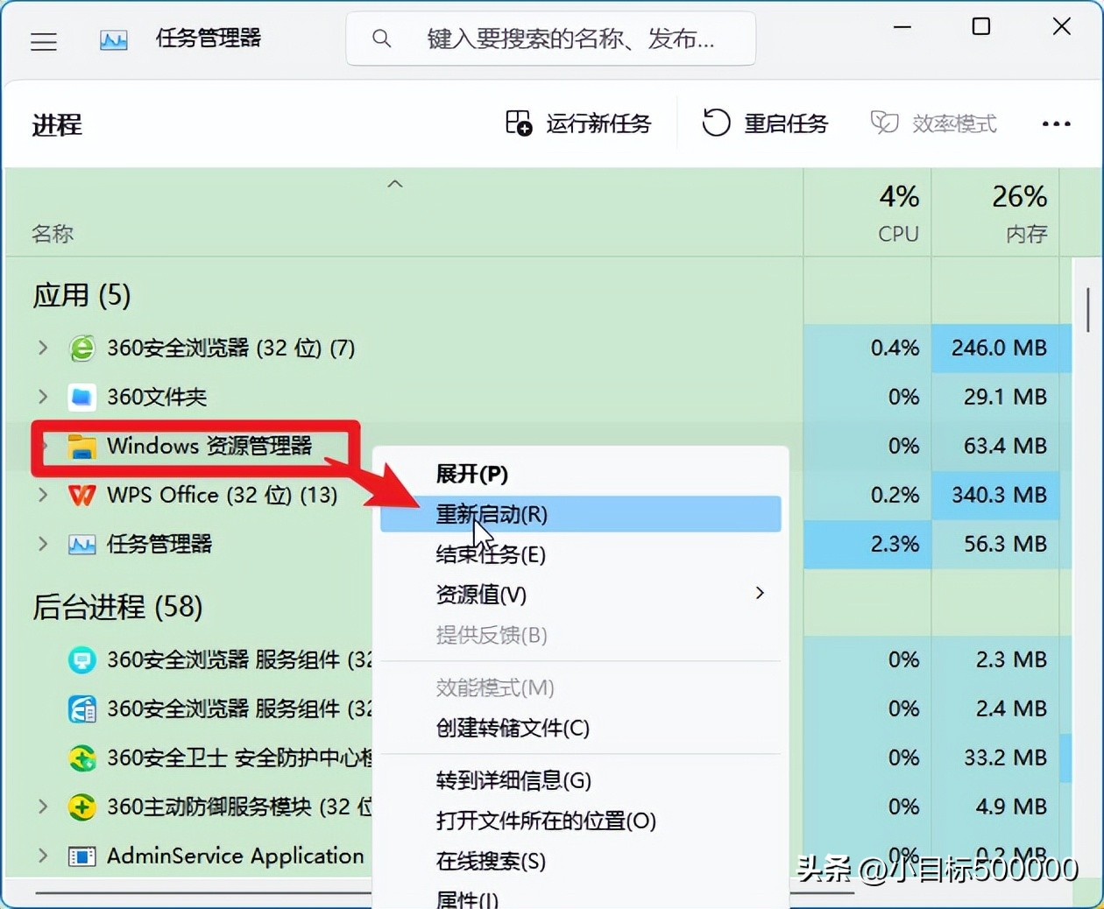Expand the 360安全浏览器 process group
The image size is (1104, 909).
point(42,348)
